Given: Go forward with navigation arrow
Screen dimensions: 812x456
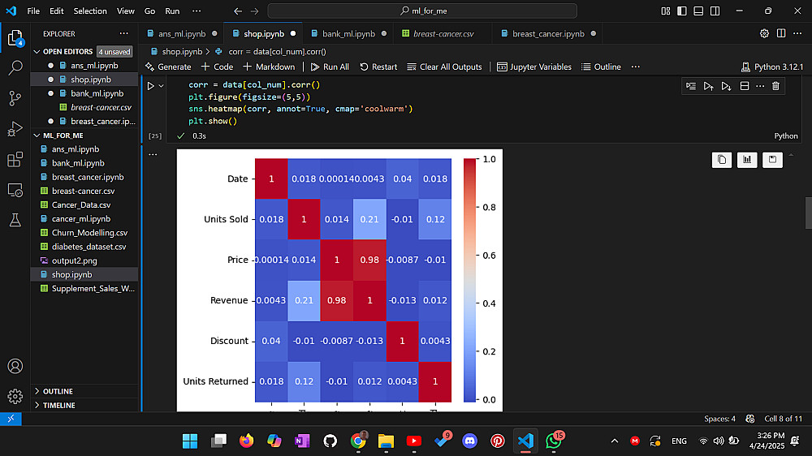Looking at the screenshot, I should (254, 11).
